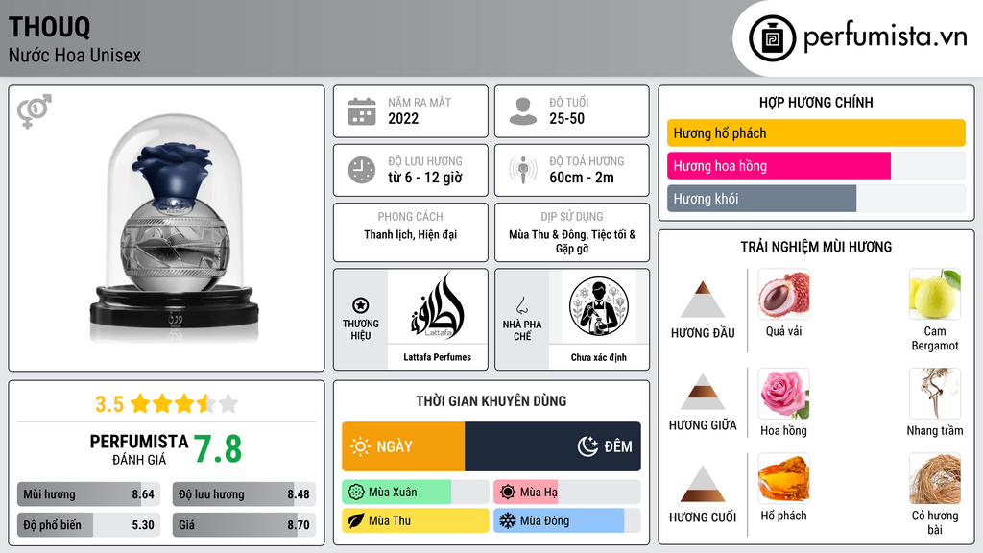Click the person icon for Độ tuổi
The width and height of the screenshot is (983, 553).
[523, 111]
